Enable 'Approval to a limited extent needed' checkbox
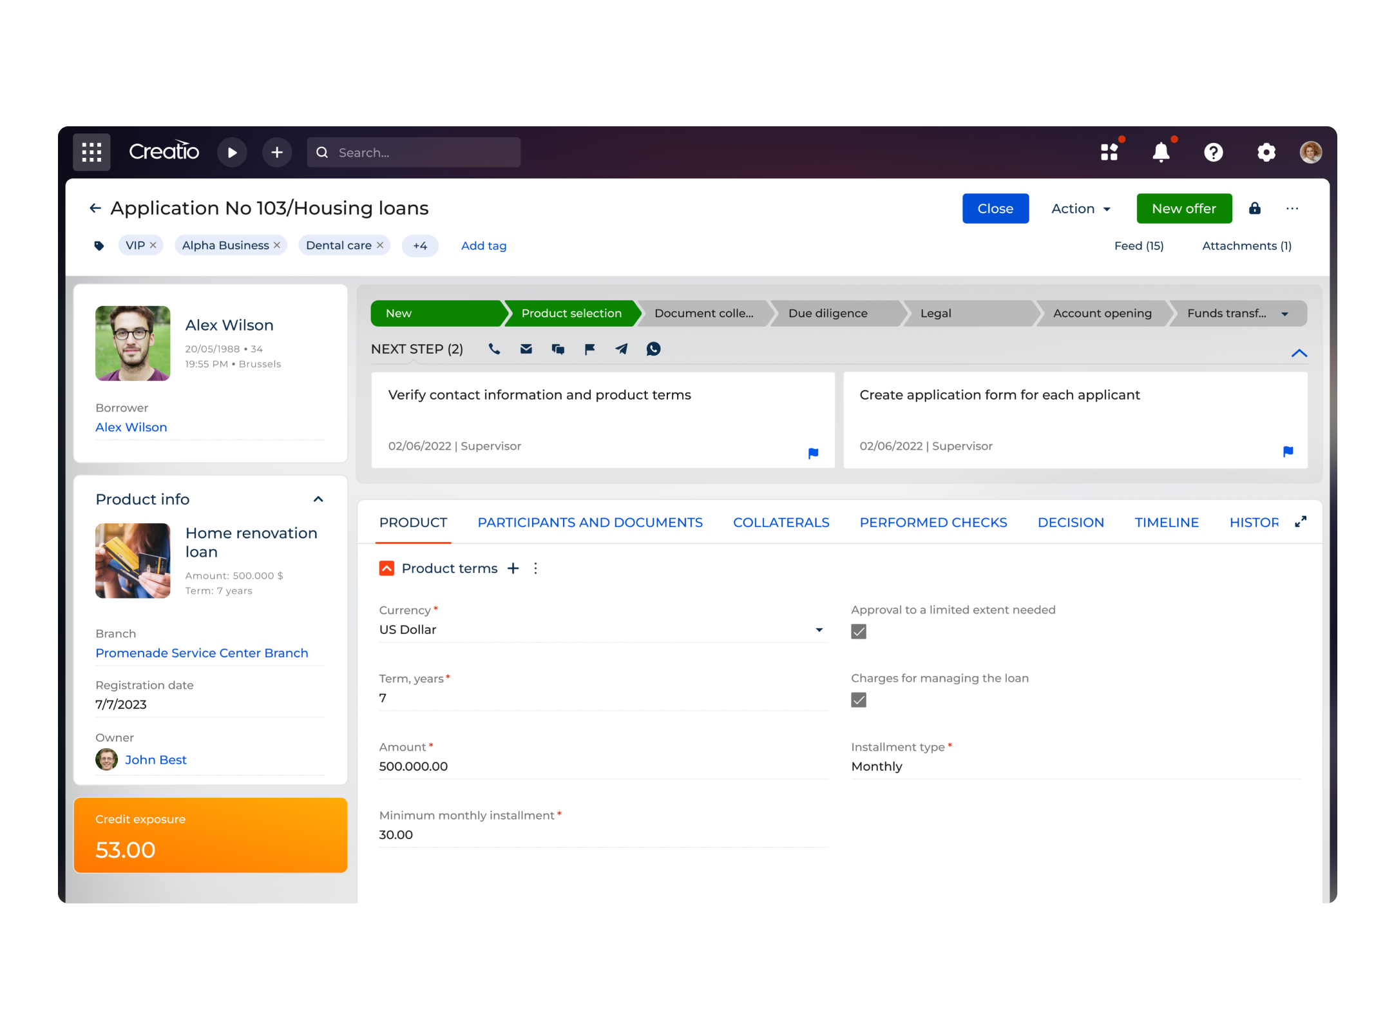Viewport: 1394px width, 1031px height. pyautogui.click(x=858, y=631)
